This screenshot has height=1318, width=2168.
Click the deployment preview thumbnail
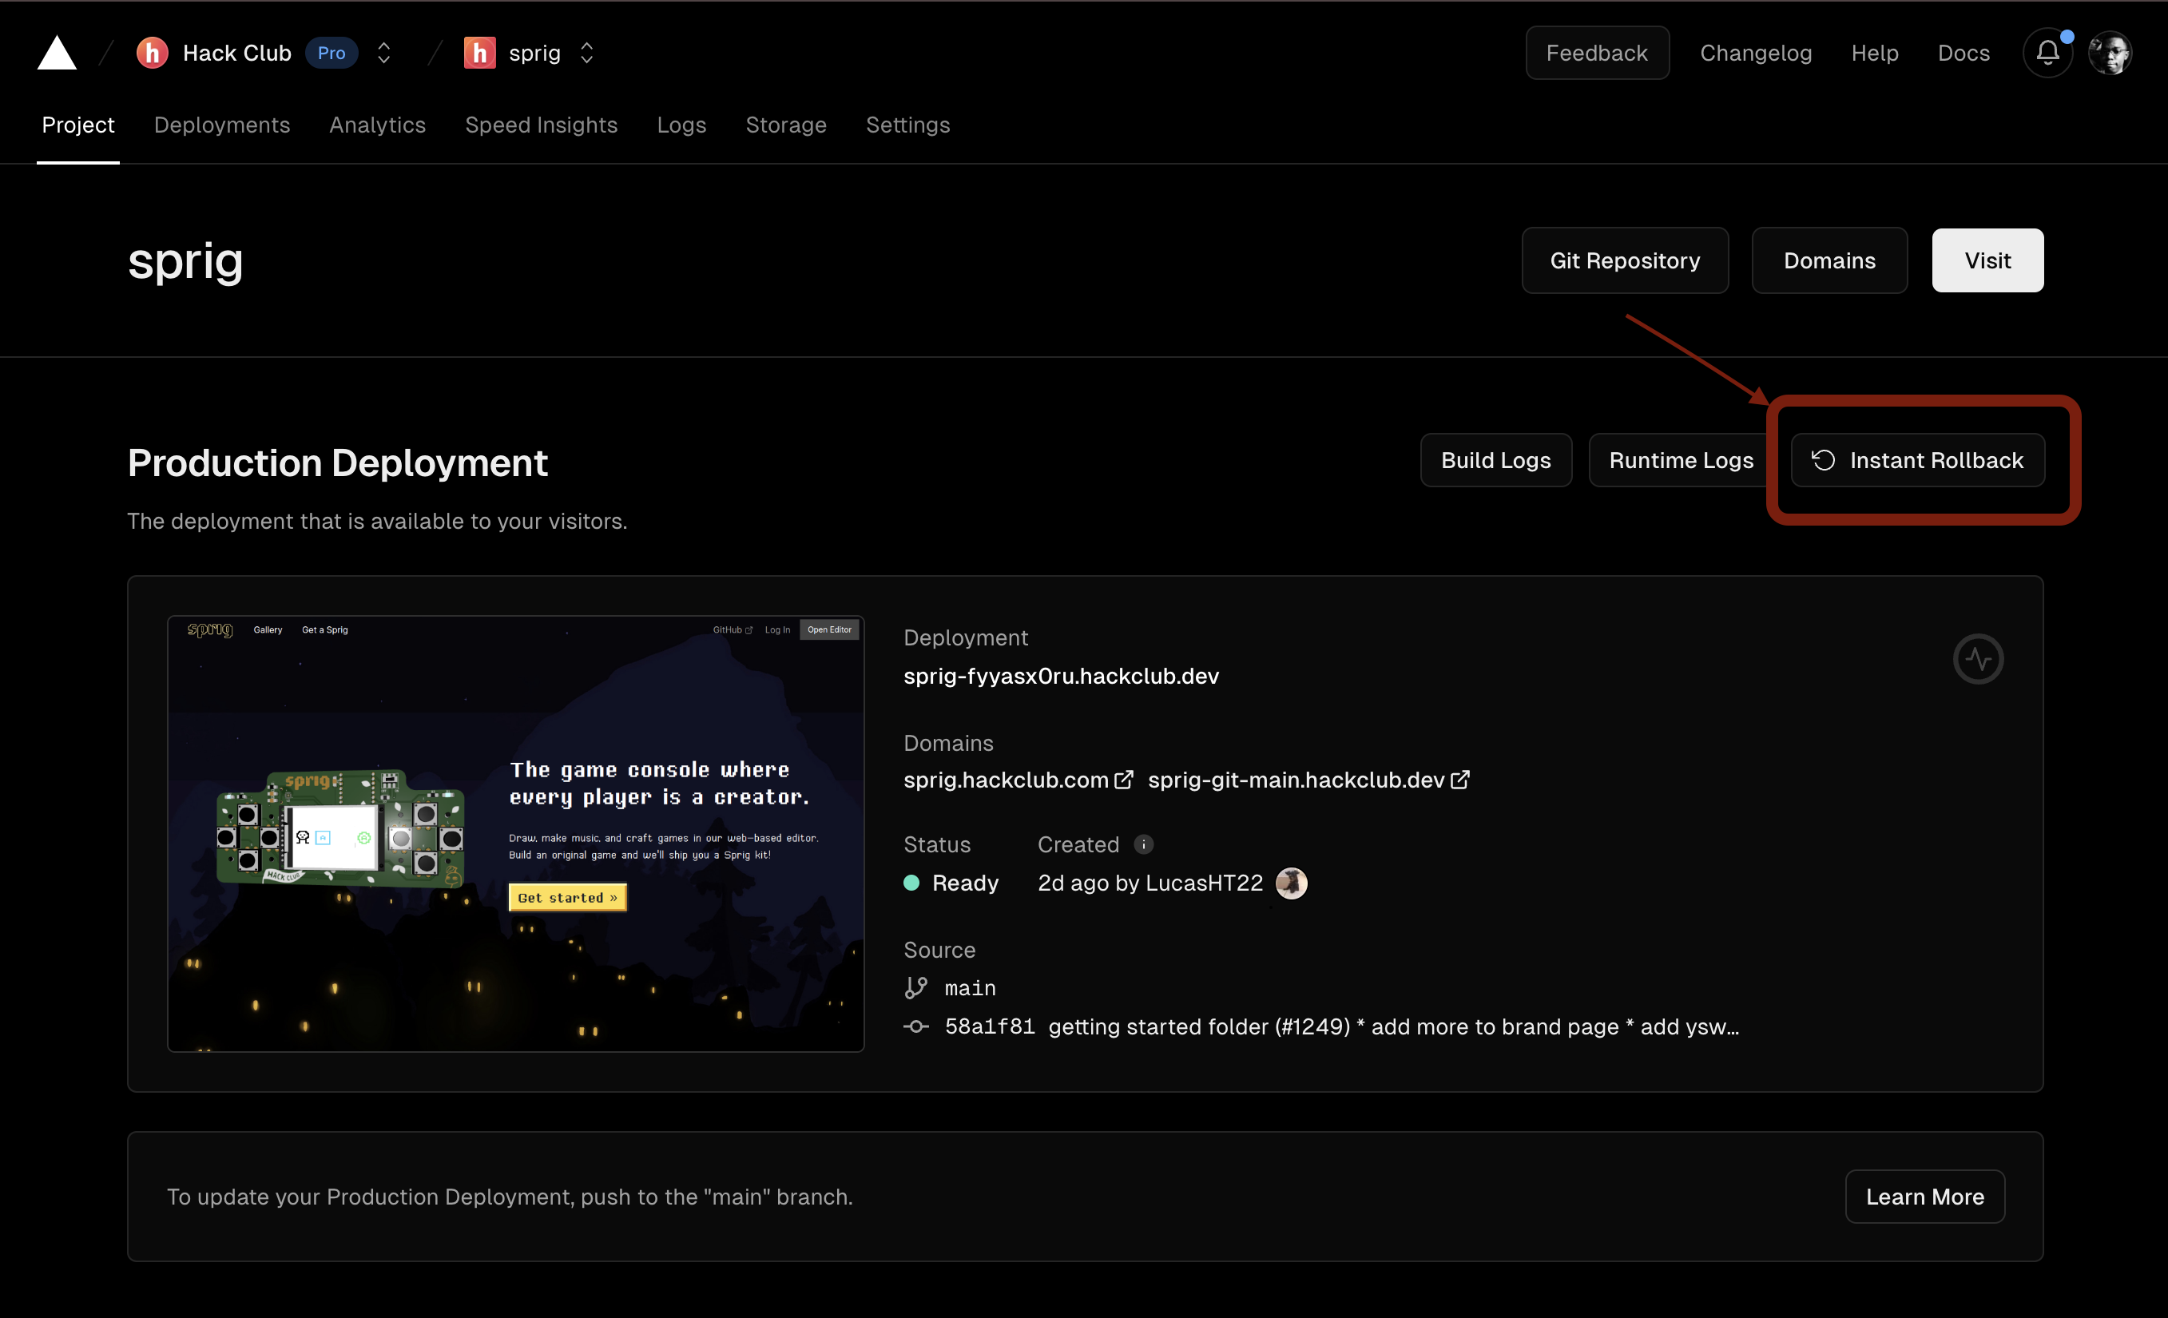coord(515,833)
